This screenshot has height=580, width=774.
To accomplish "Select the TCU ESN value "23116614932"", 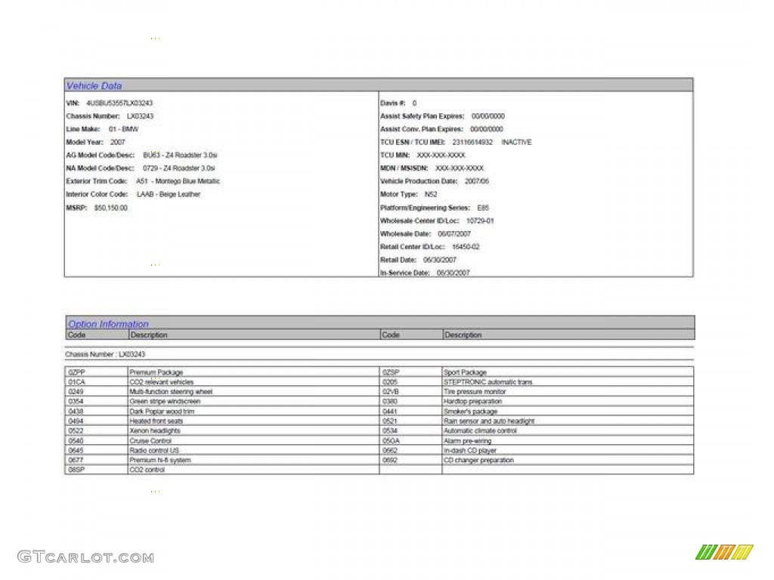I will [x=472, y=142].
